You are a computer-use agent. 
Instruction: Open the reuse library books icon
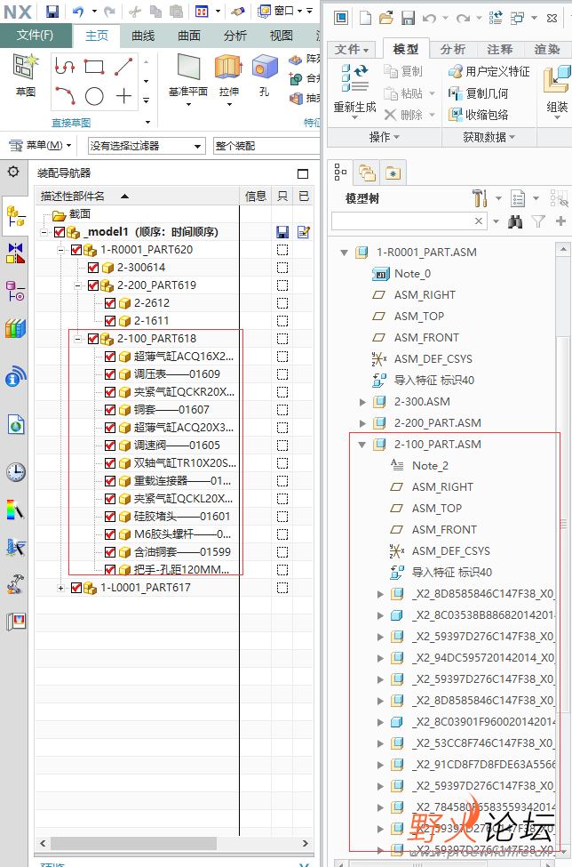point(15,329)
